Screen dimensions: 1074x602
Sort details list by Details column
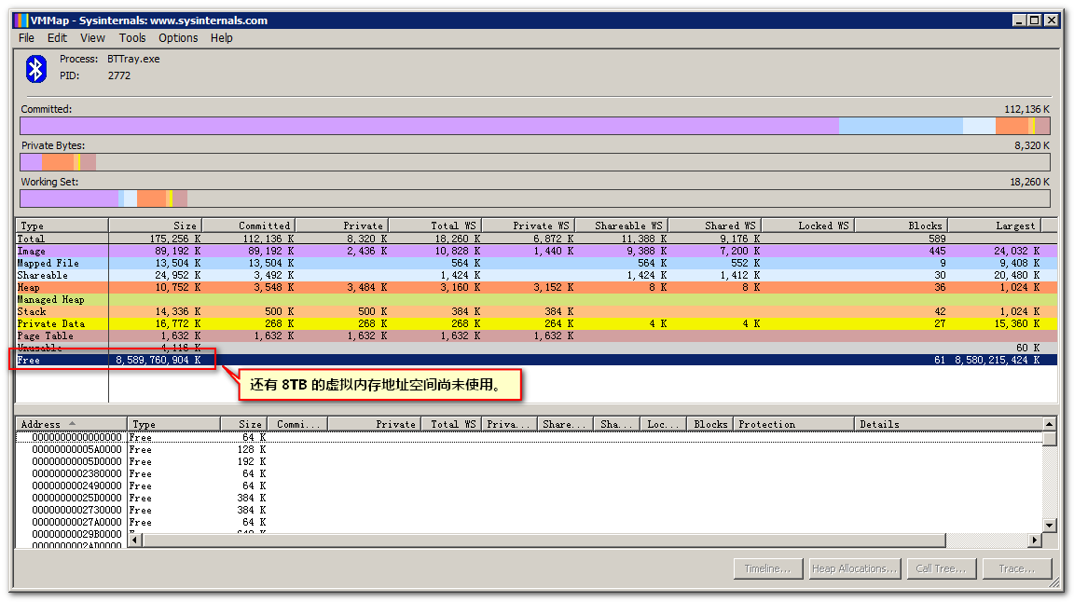[x=948, y=424]
